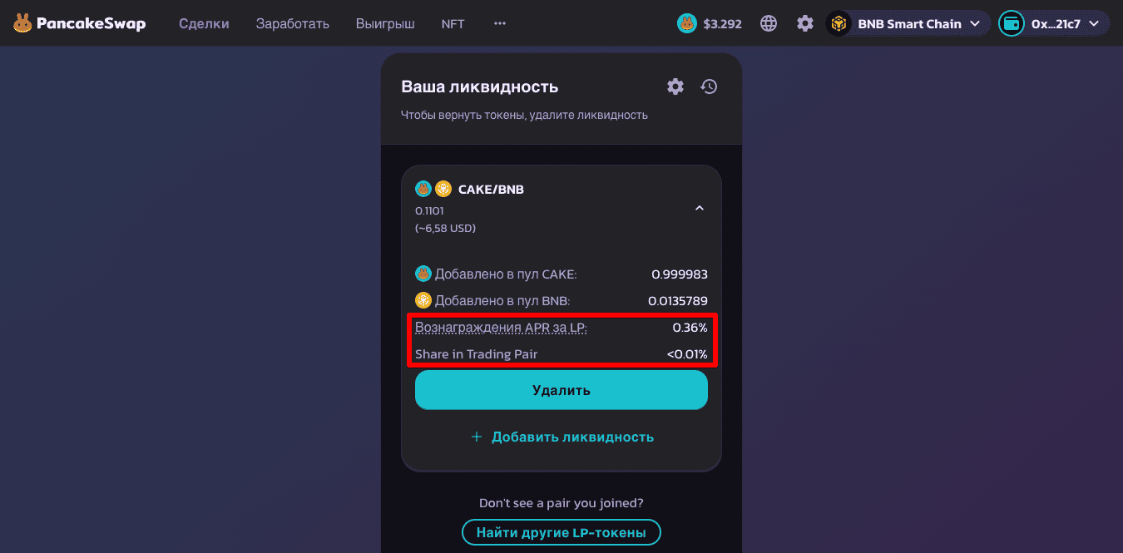This screenshot has width=1123, height=553.
Task: Click the CAKE price token icon
Action: tap(686, 23)
